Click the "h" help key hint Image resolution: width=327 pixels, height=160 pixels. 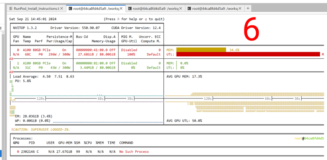[118, 19]
